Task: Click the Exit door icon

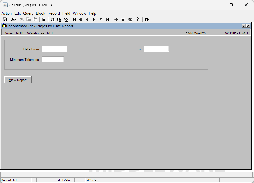Action: tap(147, 20)
